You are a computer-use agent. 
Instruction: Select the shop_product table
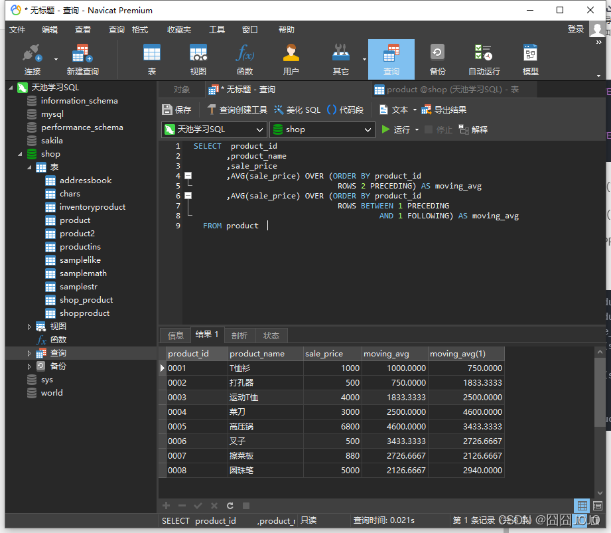point(86,300)
